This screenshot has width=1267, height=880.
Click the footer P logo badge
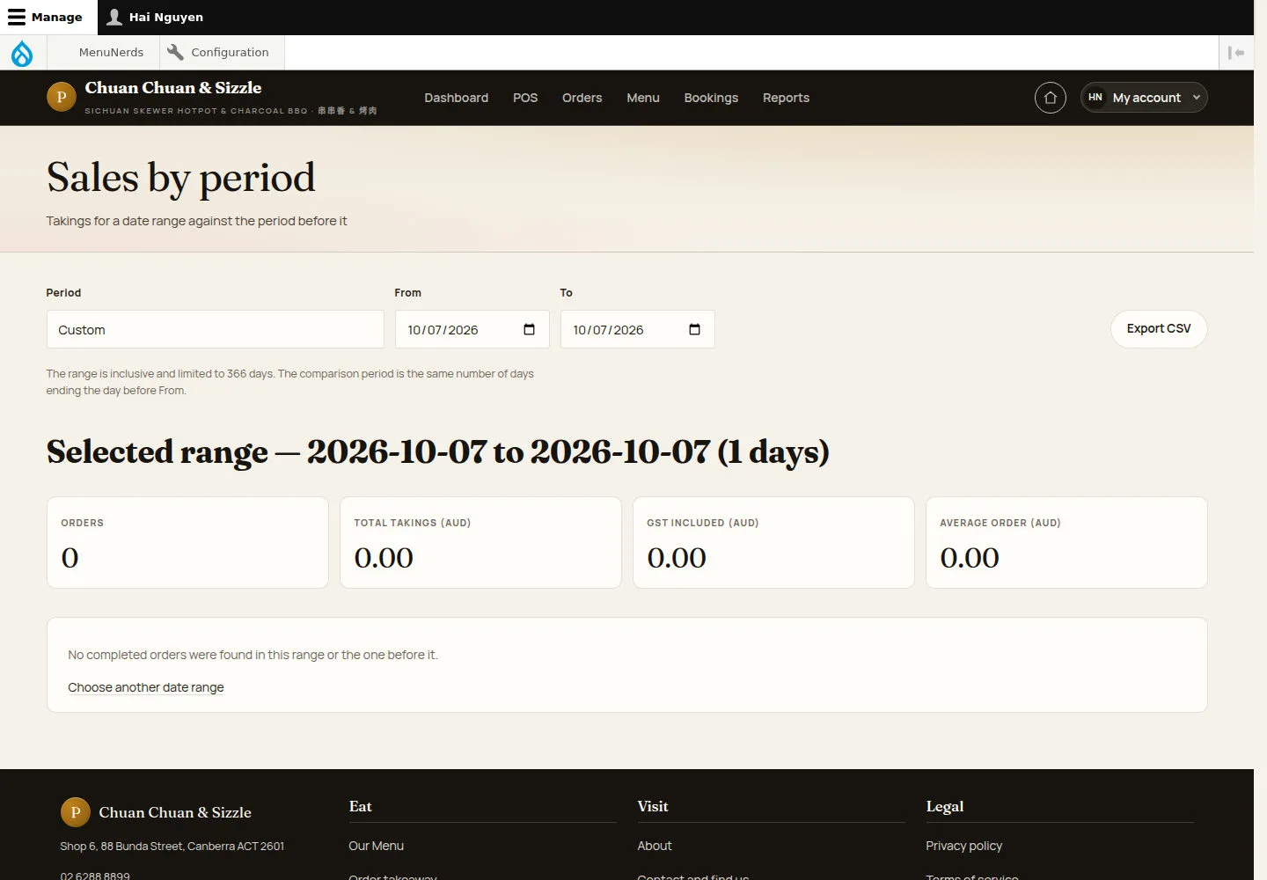(x=76, y=812)
